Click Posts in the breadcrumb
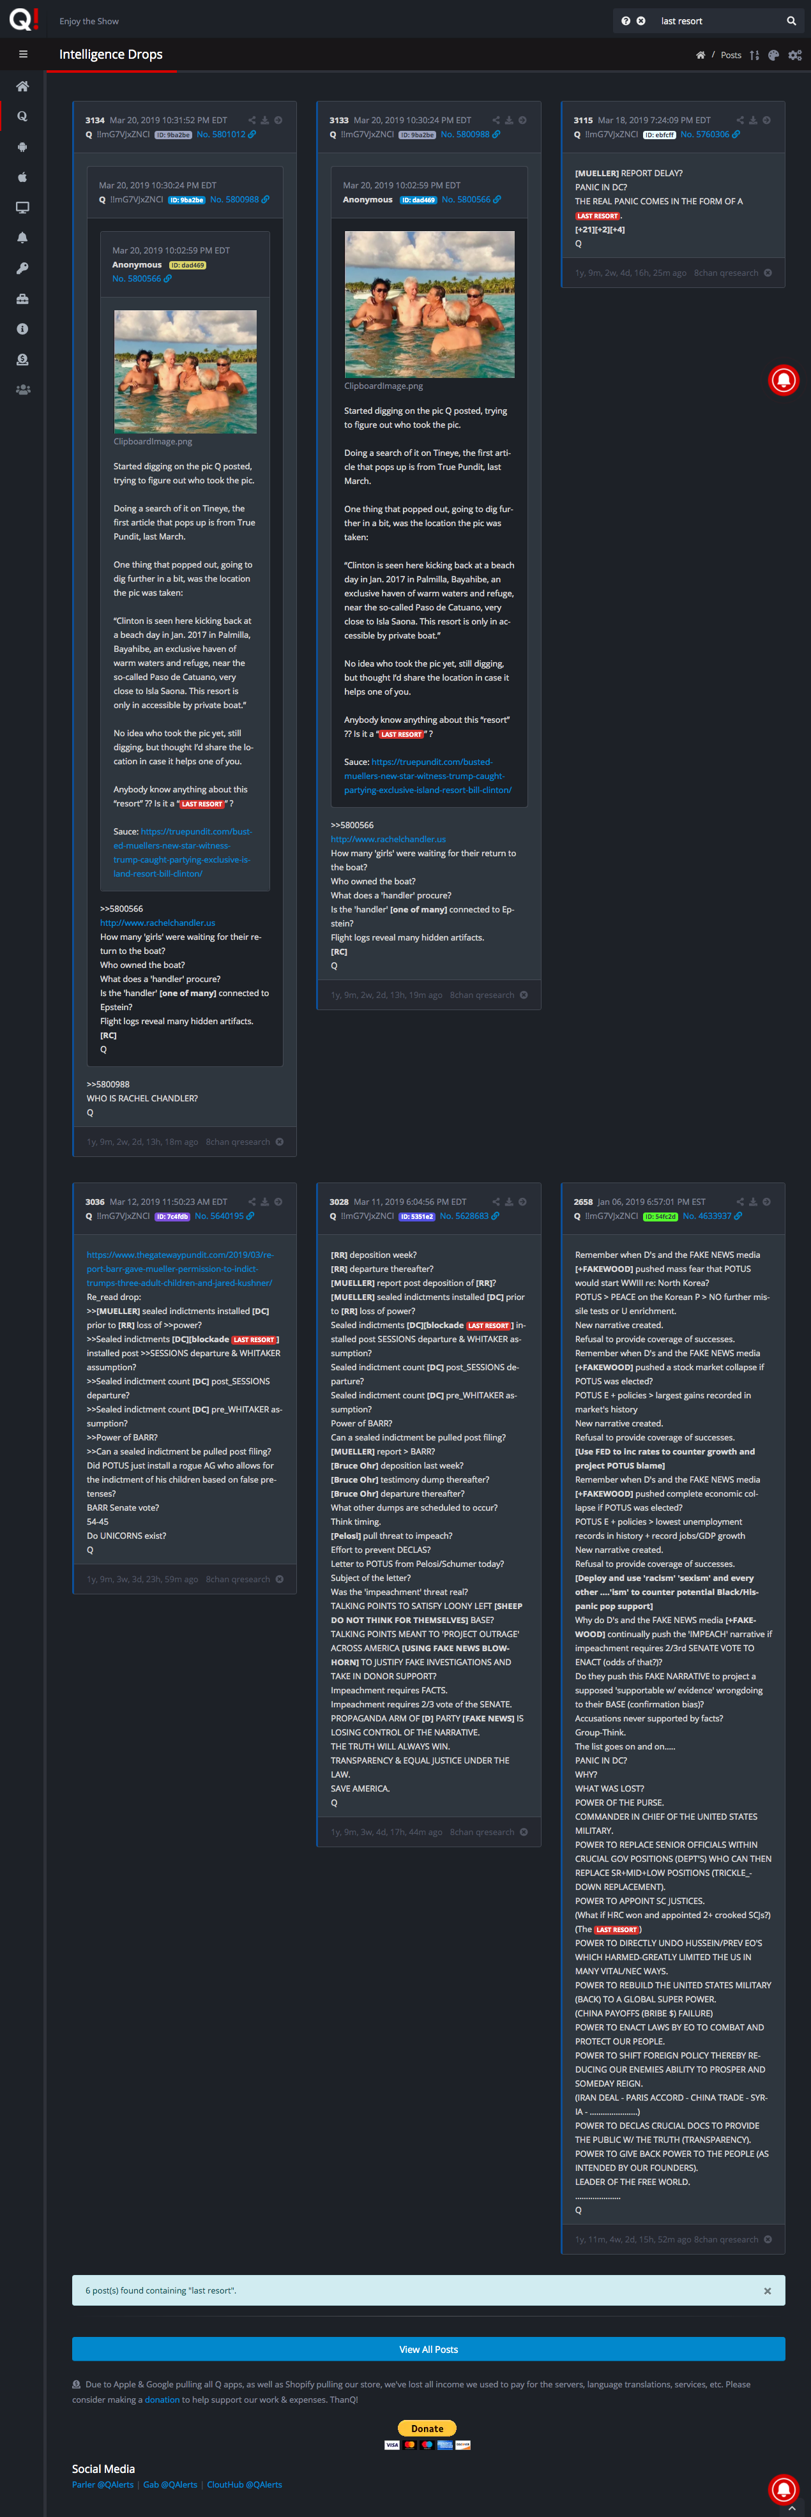The image size is (811, 2517). click(731, 56)
